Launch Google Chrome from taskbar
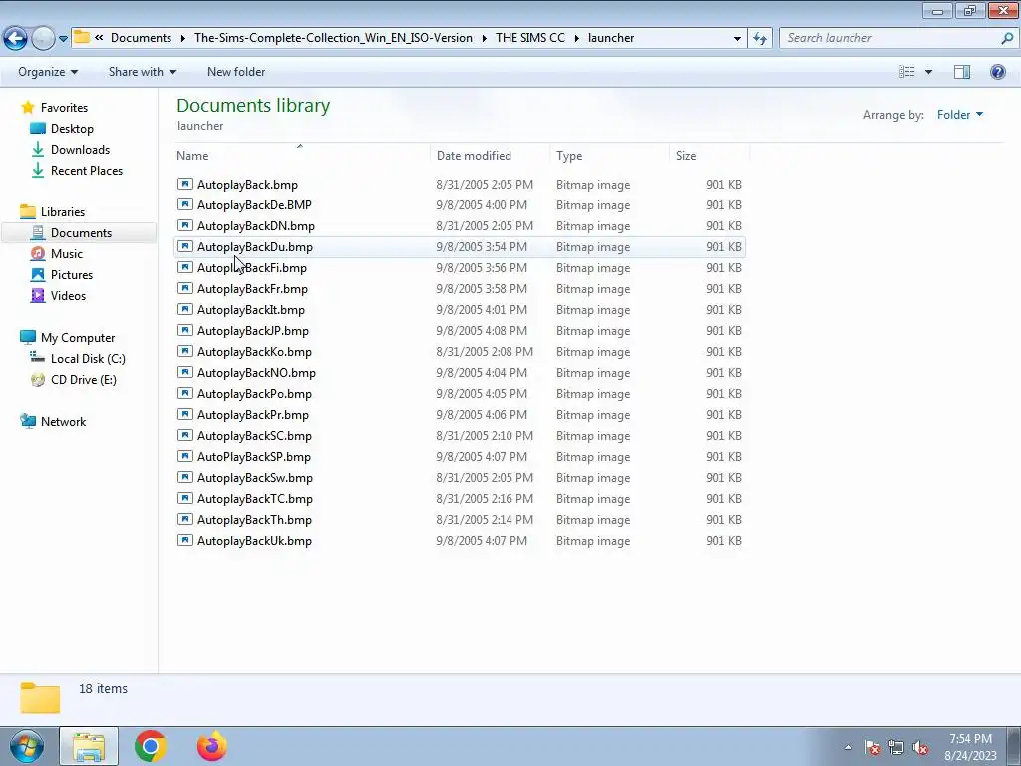1021x766 pixels. tap(151, 746)
